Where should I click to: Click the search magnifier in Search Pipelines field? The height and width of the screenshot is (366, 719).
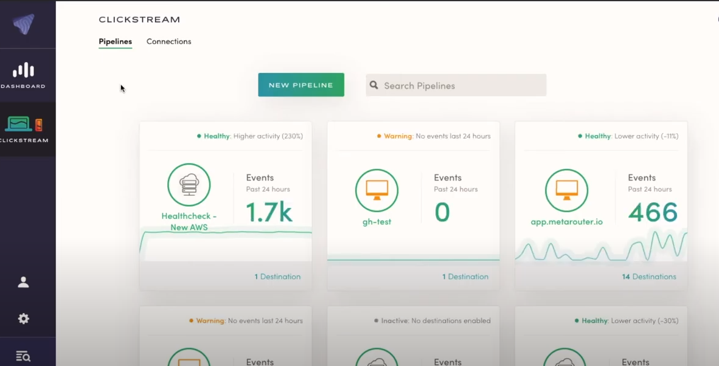point(374,85)
